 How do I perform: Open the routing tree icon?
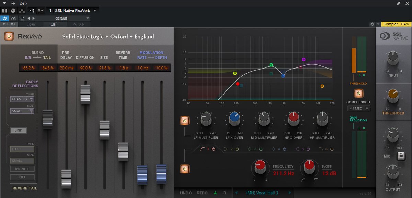tap(22, 11)
